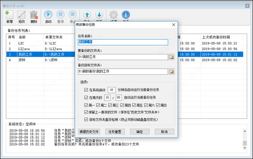Confirm changes with the 确定 button

coord(139,131)
